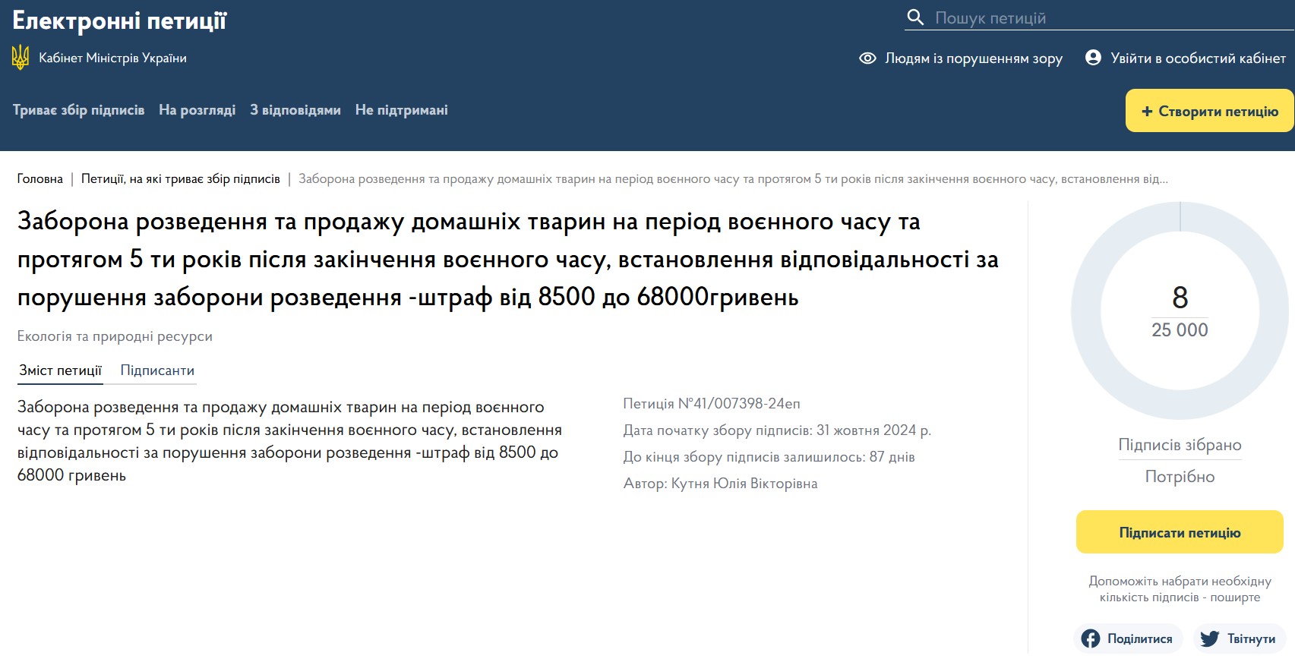Click the search magnifier icon

(915, 17)
